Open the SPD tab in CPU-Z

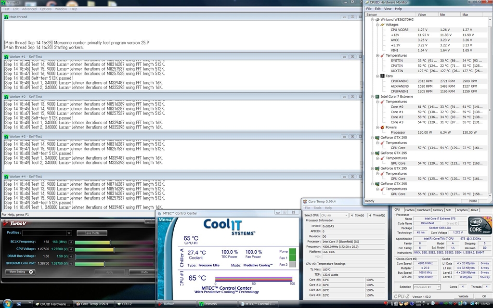pyautogui.click(x=449, y=210)
